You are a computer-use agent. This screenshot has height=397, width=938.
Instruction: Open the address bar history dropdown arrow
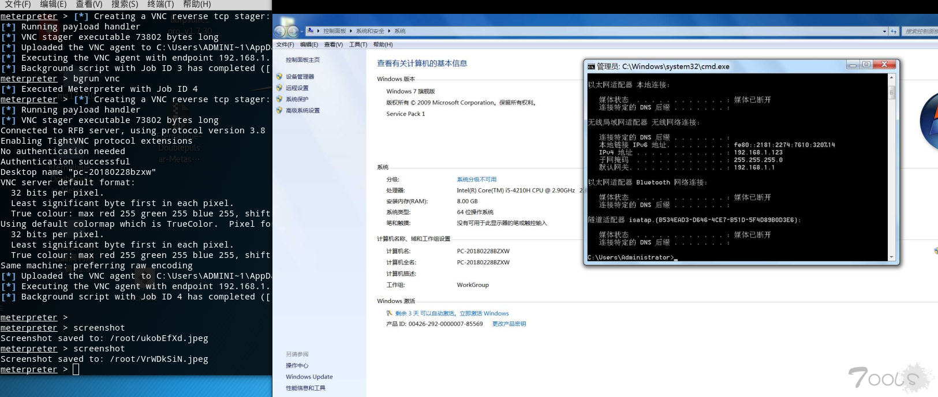(x=884, y=31)
